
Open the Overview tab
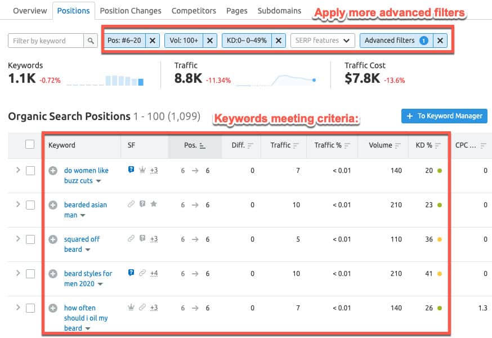30,10
